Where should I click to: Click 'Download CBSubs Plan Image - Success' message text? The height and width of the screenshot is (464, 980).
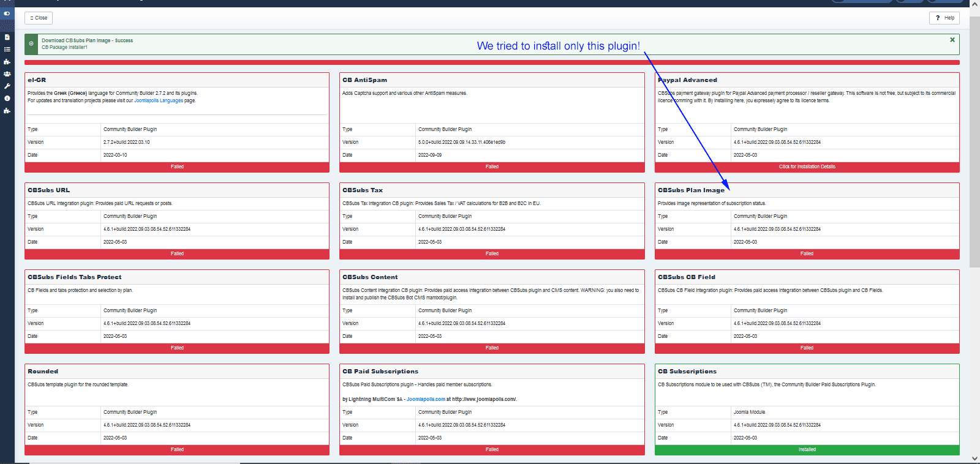(x=87, y=40)
